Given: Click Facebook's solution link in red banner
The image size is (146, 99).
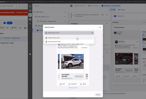Looking at the screenshot, I should (x=22, y=12).
